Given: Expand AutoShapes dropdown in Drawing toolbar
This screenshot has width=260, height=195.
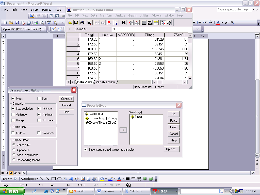Looking at the screenshot, I should [29, 179].
